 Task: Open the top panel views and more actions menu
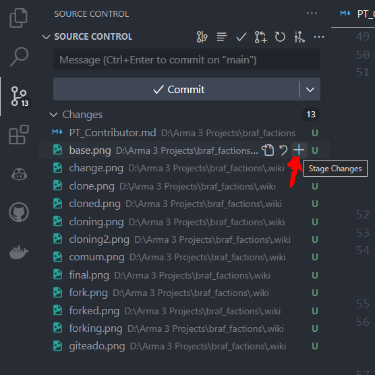coord(312,13)
